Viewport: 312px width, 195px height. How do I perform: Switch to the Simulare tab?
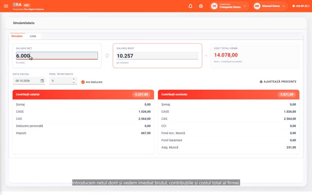click(x=17, y=36)
